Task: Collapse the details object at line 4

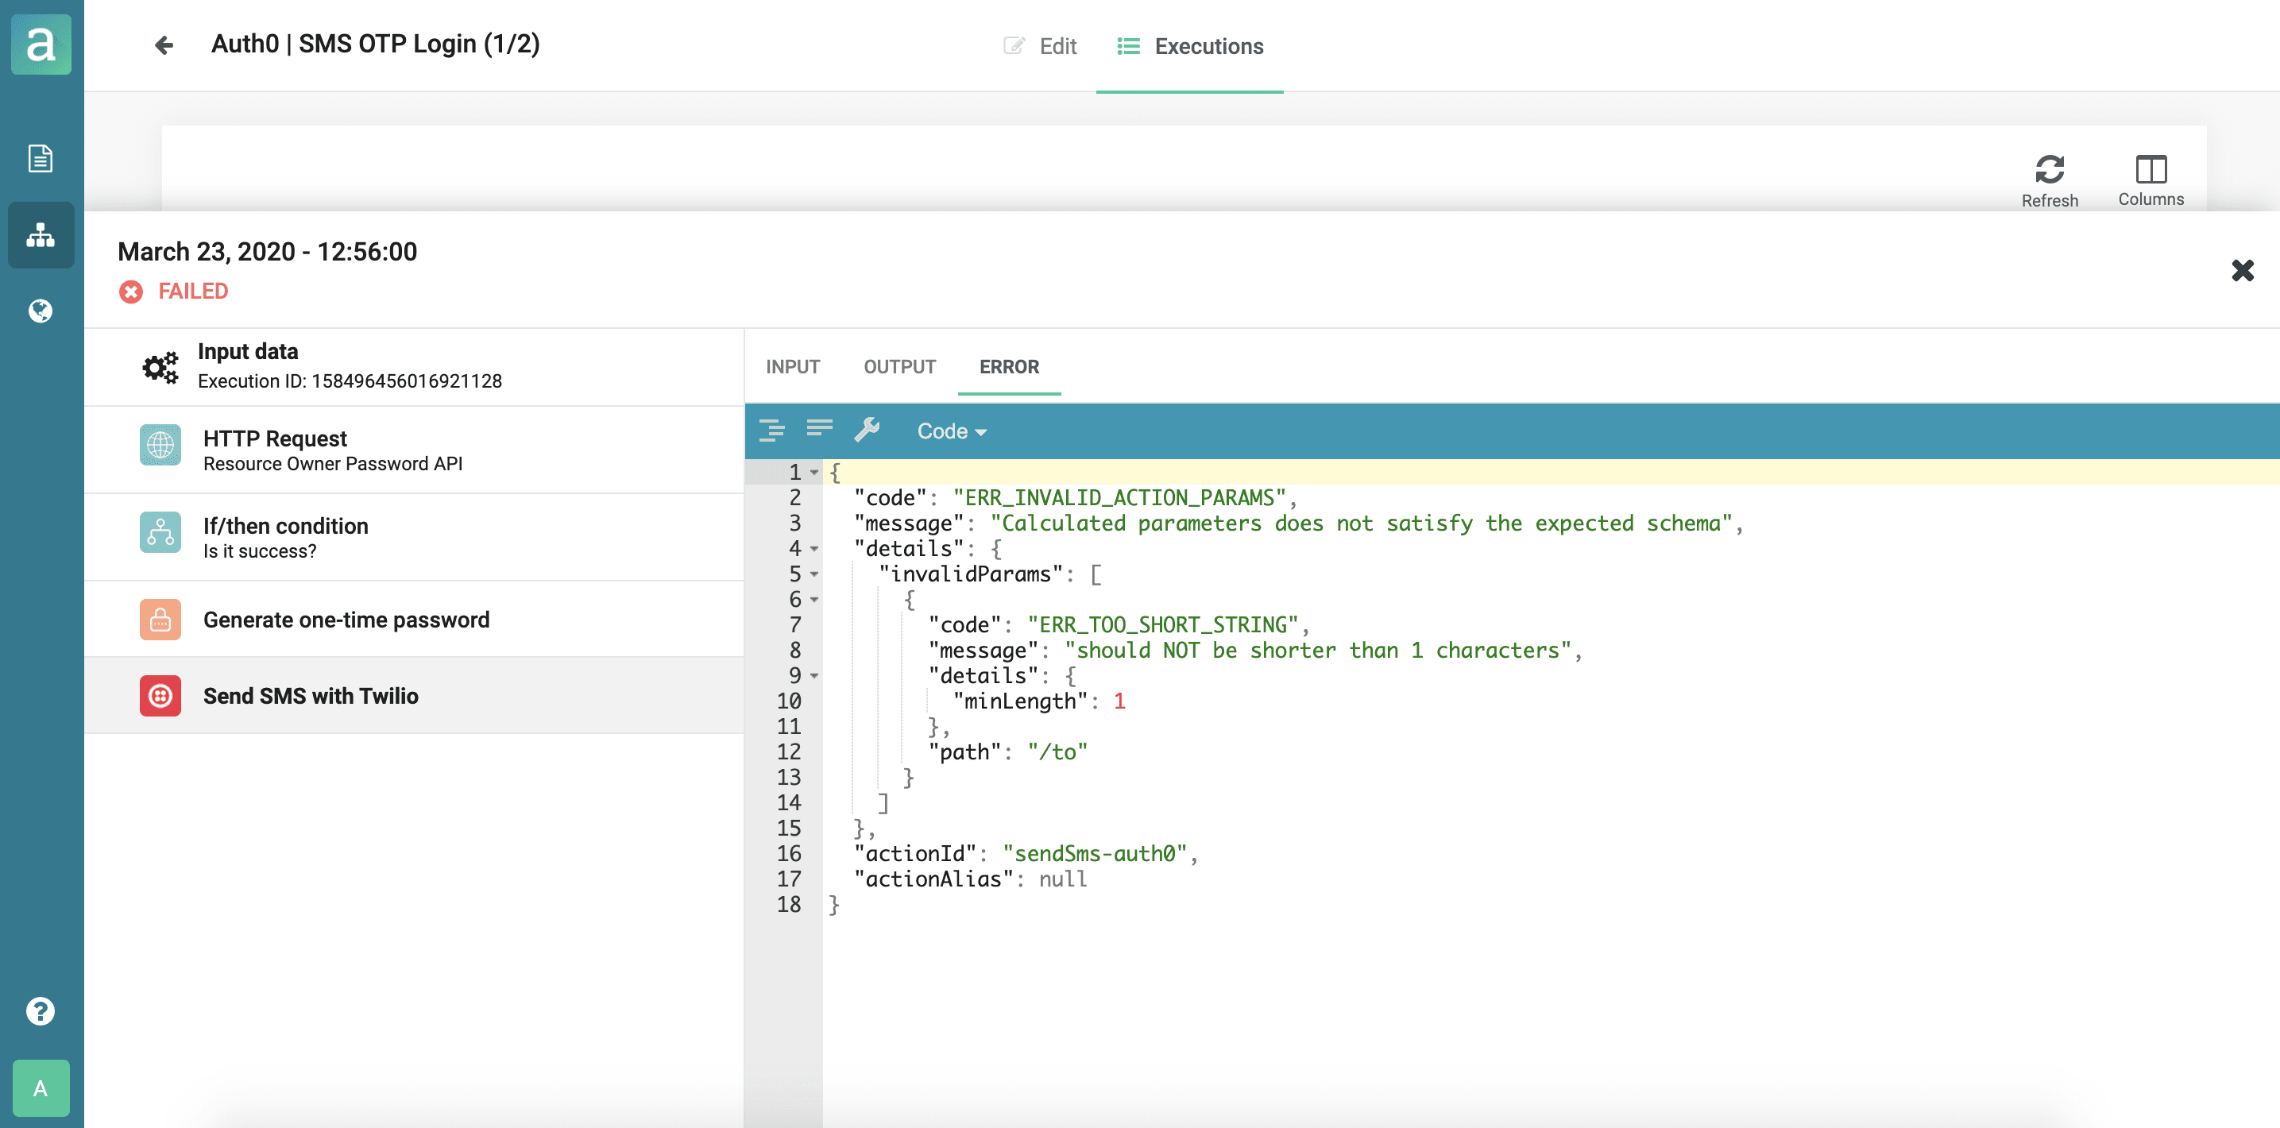Action: click(x=814, y=549)
